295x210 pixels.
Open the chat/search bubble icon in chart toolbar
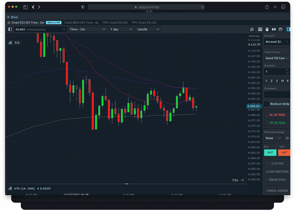point(252,29)
